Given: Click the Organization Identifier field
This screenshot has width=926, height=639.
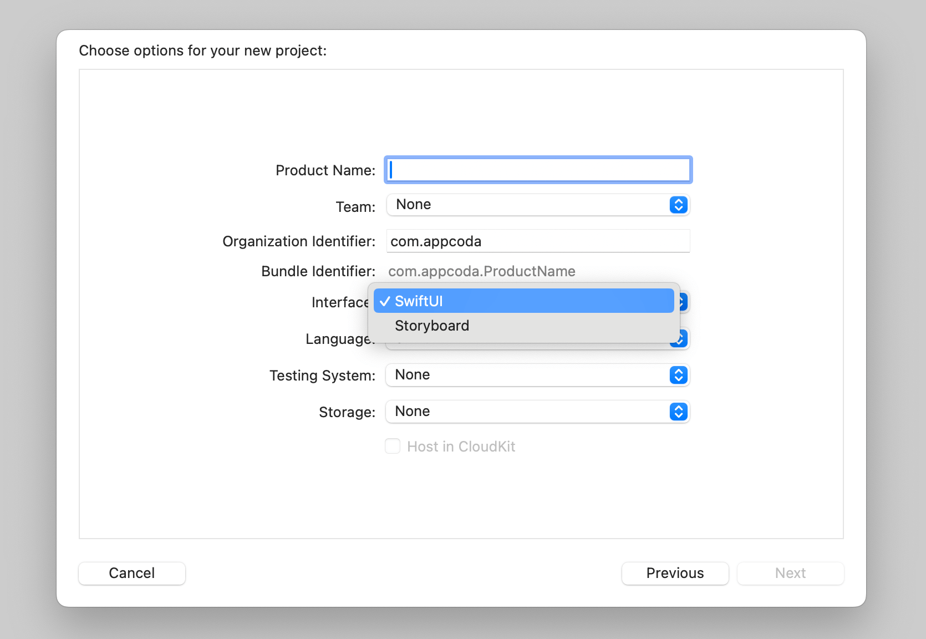Looking at the screenshot, I should coord(538,241).
